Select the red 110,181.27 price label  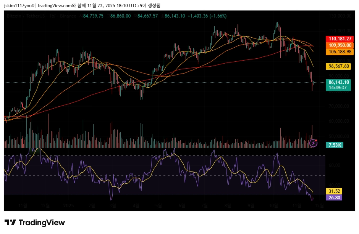coord(340,39)
